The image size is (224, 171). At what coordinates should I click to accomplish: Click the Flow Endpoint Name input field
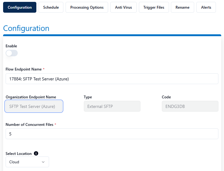[112, 79]
